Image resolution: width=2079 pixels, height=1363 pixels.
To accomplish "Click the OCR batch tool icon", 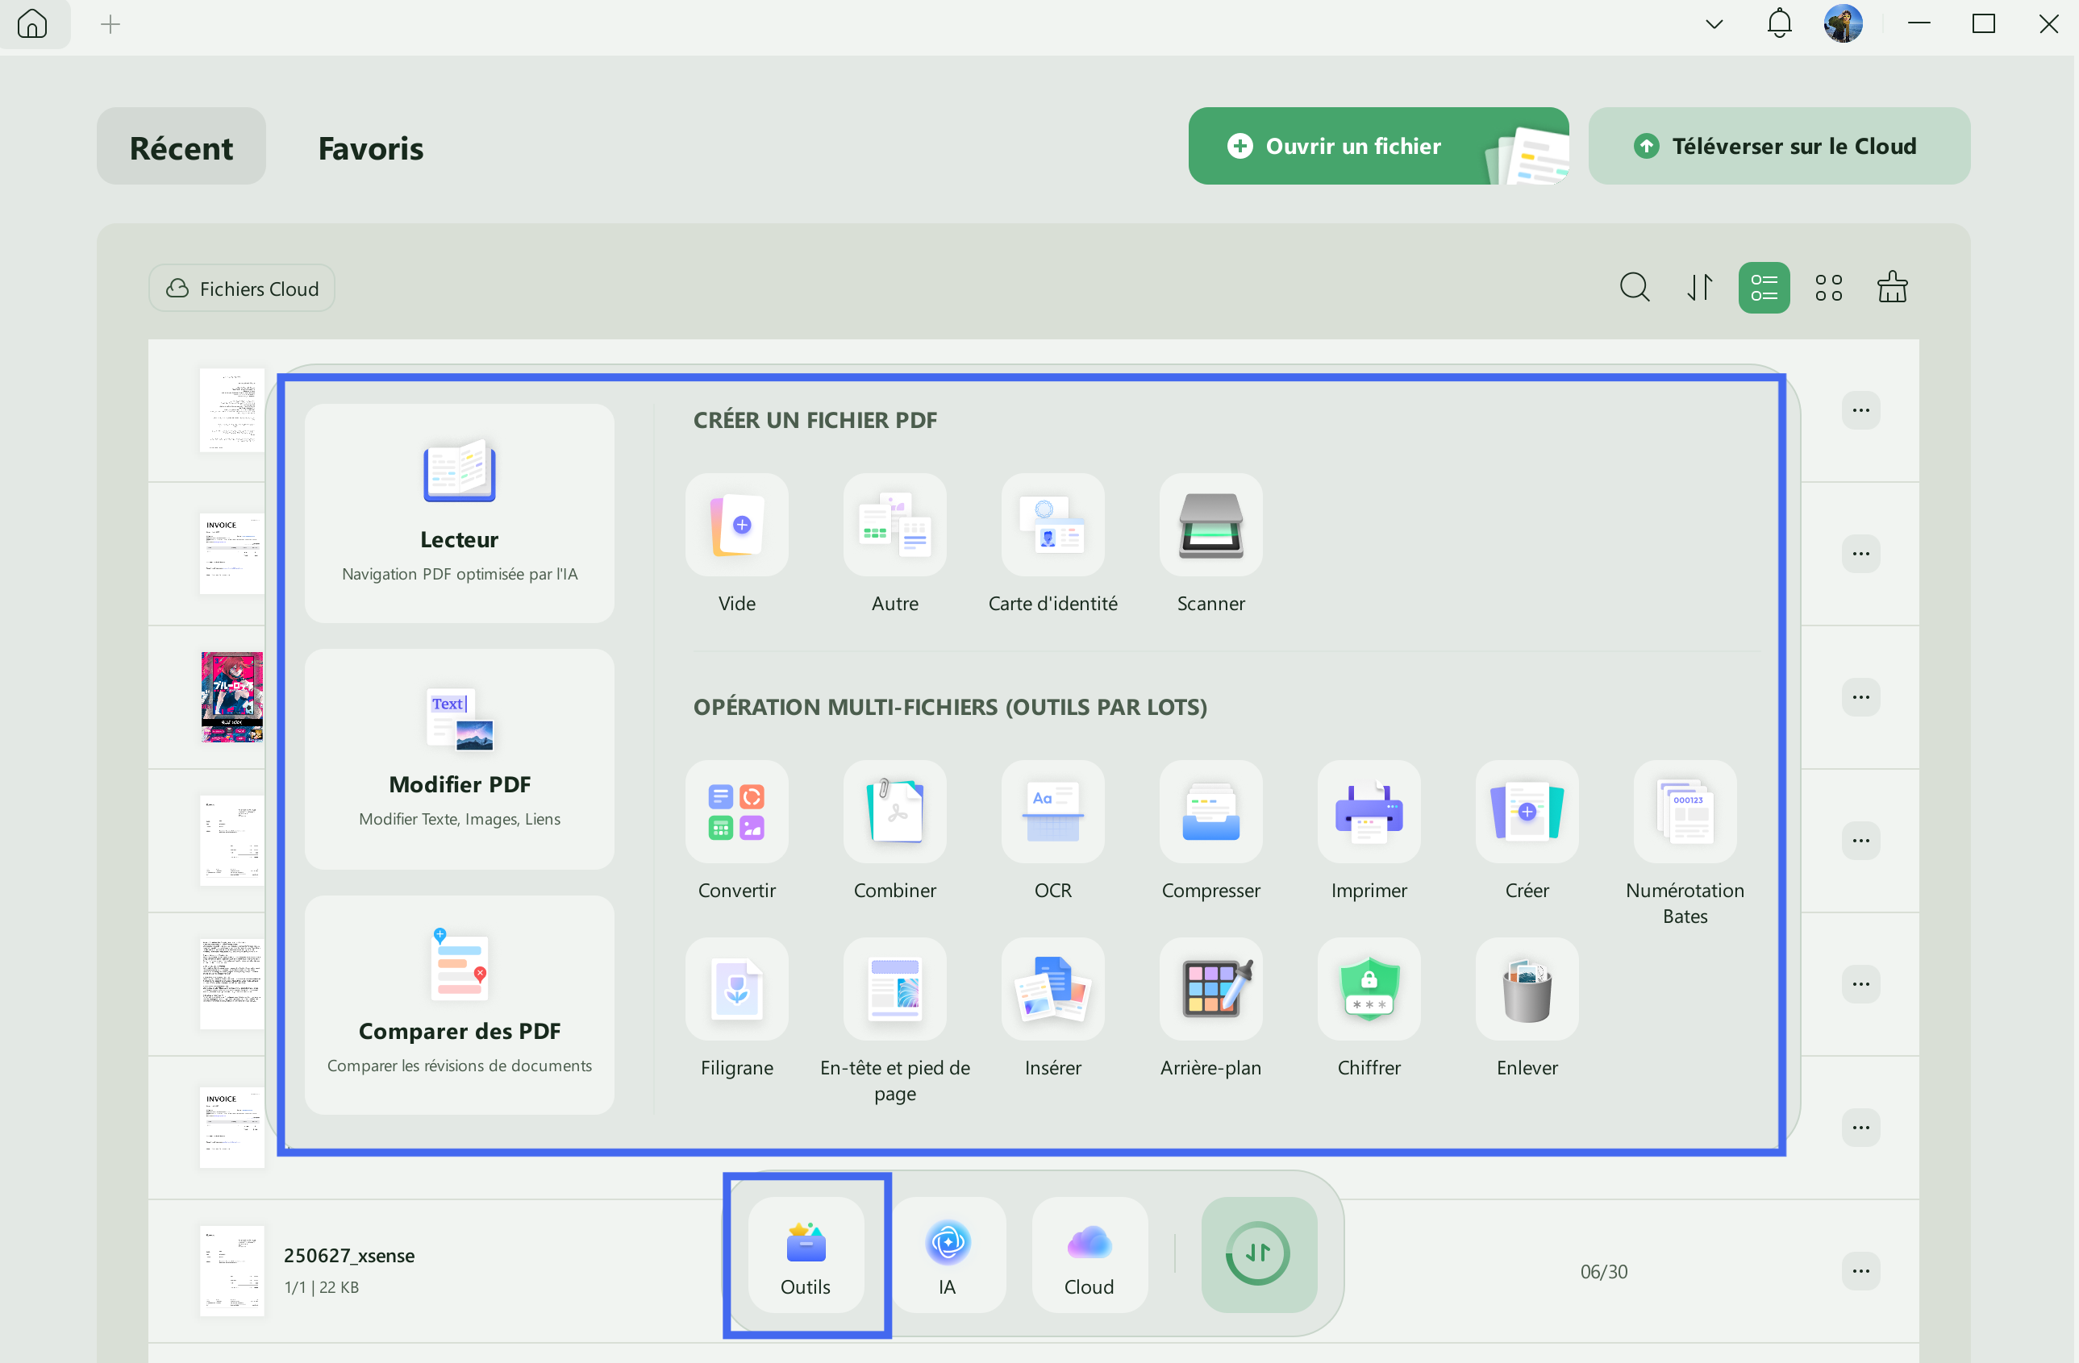I will [1052, 812].
